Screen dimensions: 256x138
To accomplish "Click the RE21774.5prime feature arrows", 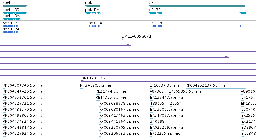I will (x=98, y=94).
